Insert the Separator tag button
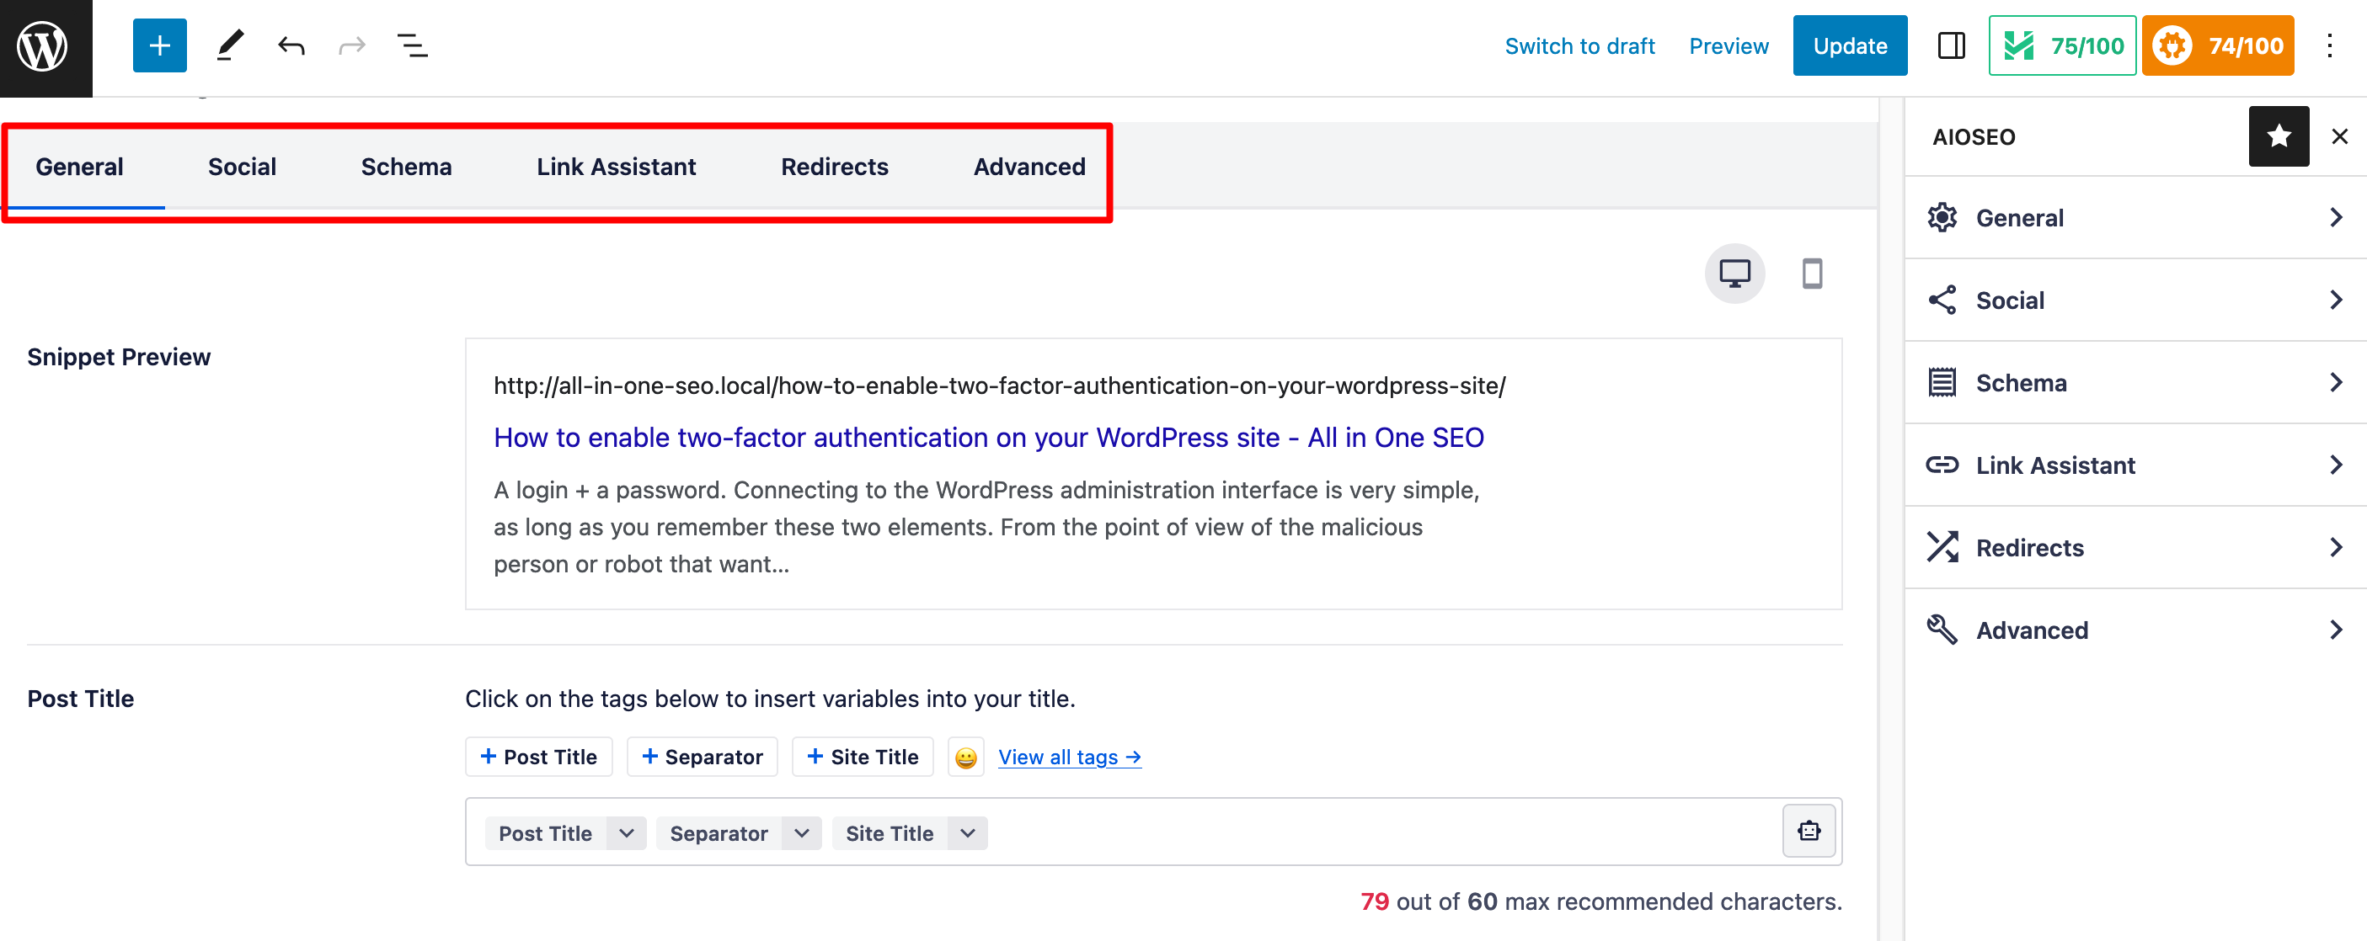 tap(702, 758)
